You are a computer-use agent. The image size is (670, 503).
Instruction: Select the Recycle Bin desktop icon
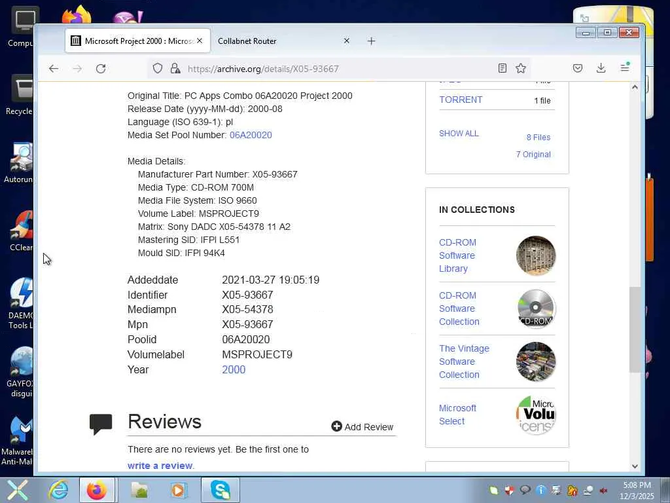[x=19, y=95]
